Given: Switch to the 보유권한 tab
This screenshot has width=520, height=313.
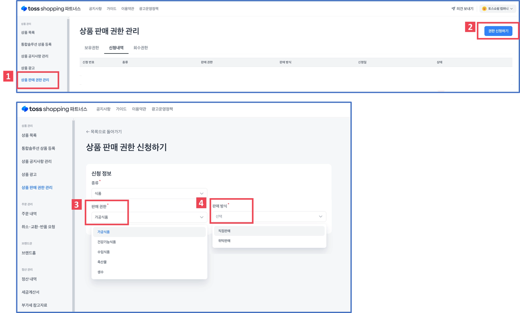Looking at the screenshot, I should (92, 48).
